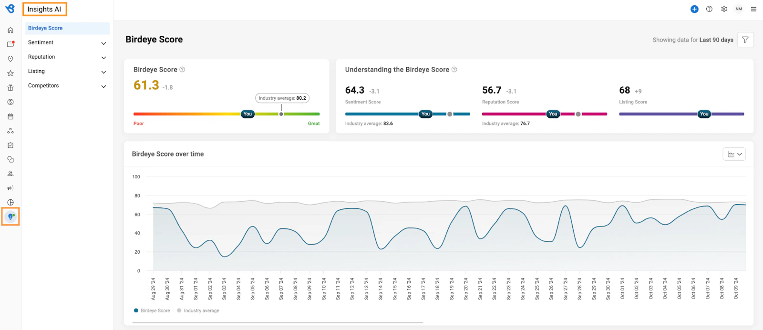Click the Last 90 days text
The width and height of the screenshot is (763, 330).
[x=716, y=40]
